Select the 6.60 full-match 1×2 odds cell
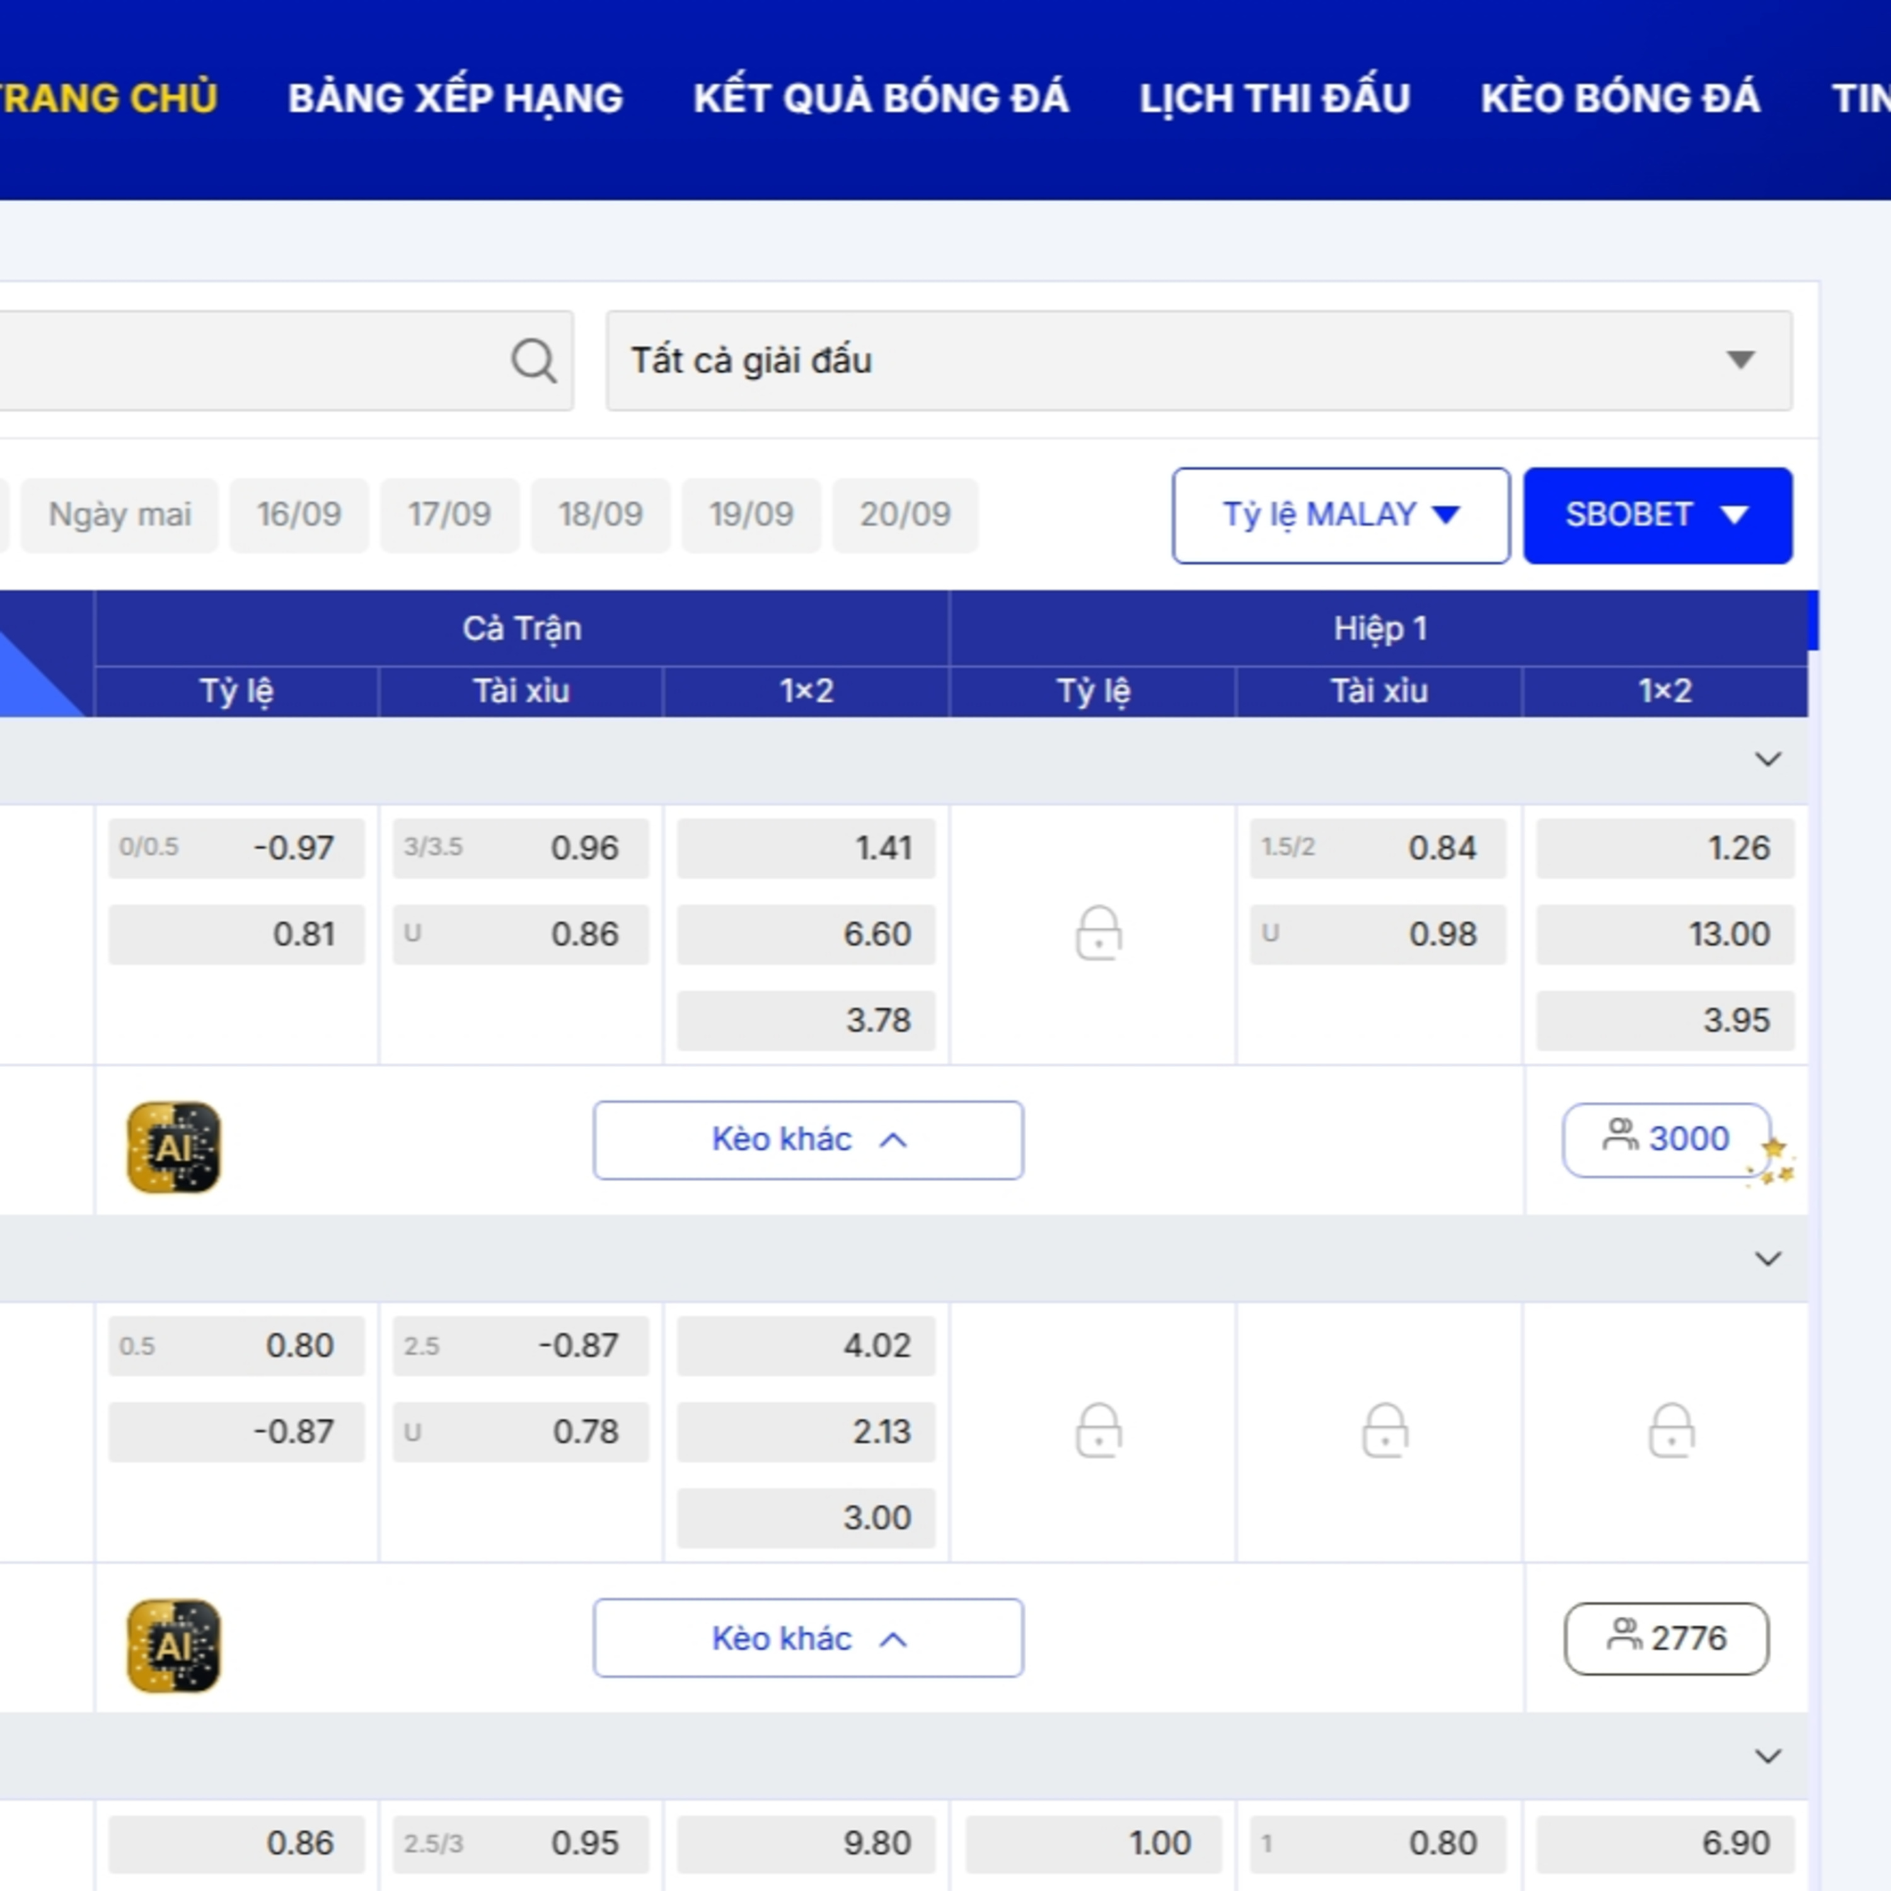Screen dimensions: 1891x1891 tap(807, 935)
